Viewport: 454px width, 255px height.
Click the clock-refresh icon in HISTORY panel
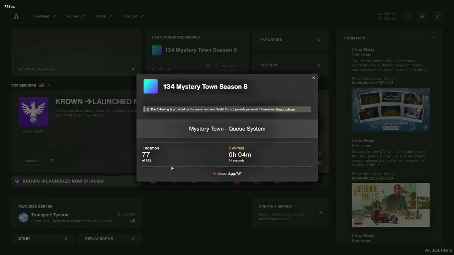coord(319,65)
